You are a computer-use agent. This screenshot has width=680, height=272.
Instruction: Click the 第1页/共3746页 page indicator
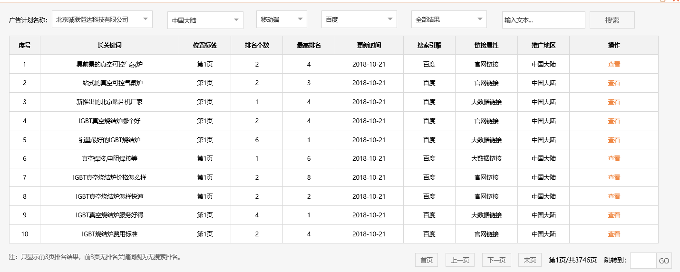click(573, 260)
